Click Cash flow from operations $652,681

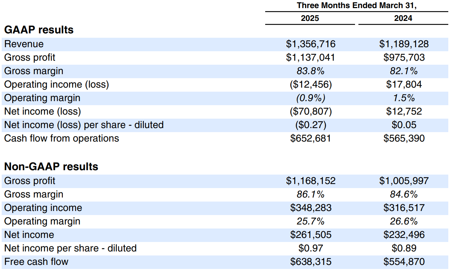coord(311,139)
